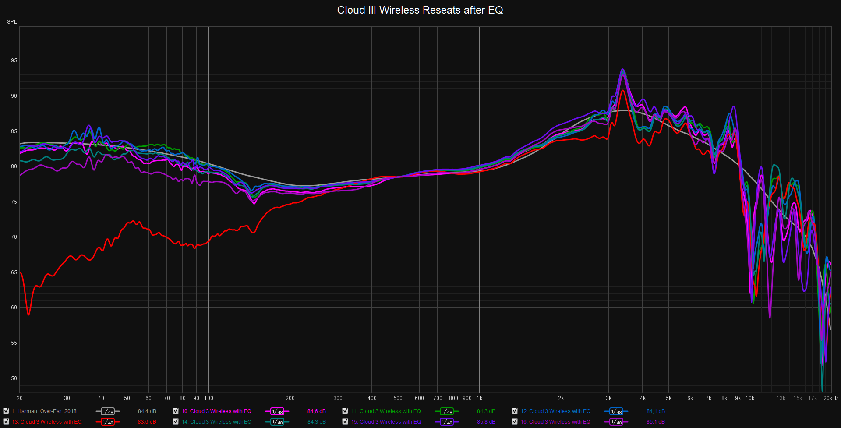Screen dimensions: 841x428
Task: Click the 83,6 dB readout of trace 13
Action: (x=147, y=422)
